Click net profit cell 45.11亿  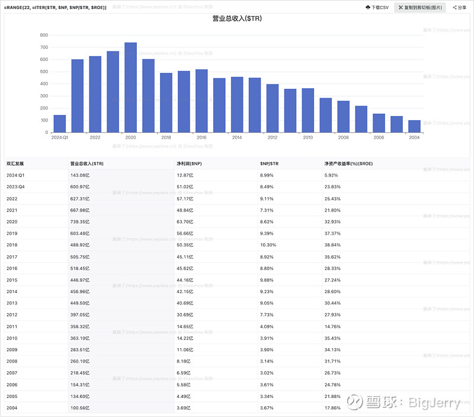(185, 257)
